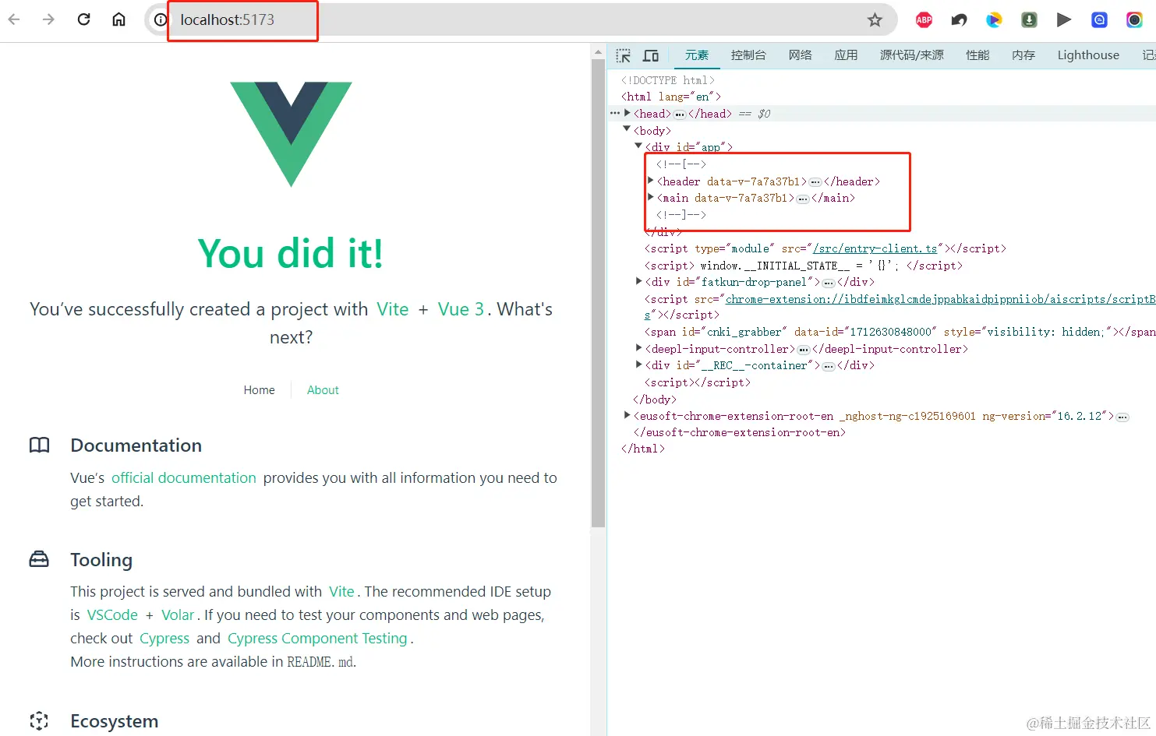Open the black play-arrow extension icon
Image resolution: width=1156 pixels, height=736 pixels.
tap(1064, 20)
